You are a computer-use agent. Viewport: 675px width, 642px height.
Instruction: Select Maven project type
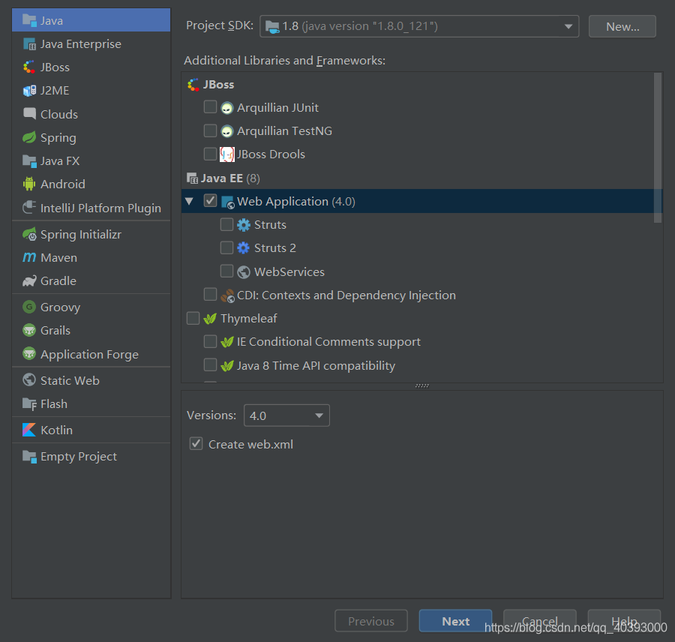pos(91,257)
